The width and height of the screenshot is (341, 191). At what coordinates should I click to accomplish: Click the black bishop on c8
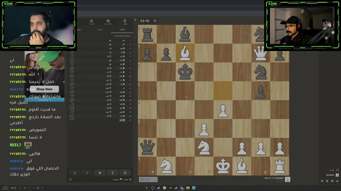coord(185,34)
